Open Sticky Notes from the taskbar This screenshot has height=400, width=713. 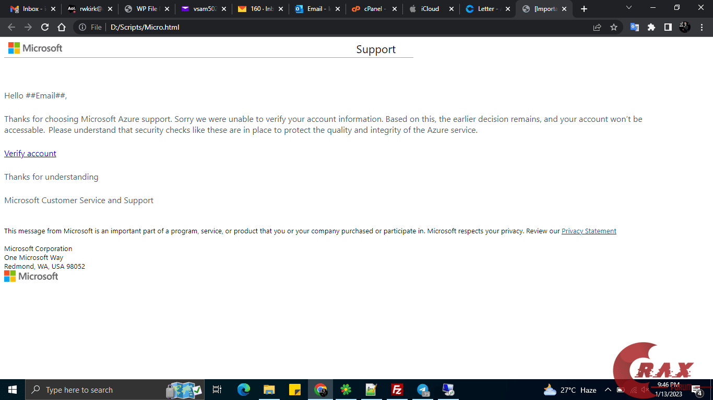pos(295,390)
